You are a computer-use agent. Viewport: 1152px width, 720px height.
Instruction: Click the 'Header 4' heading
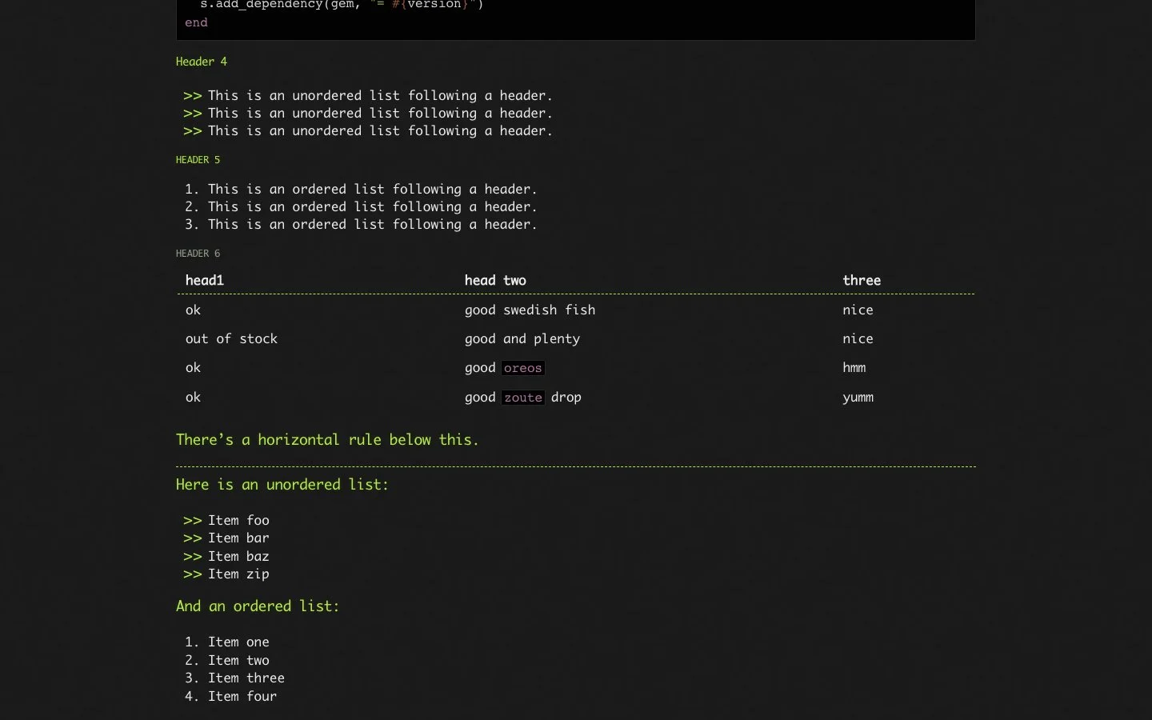(x=202, y=62)
